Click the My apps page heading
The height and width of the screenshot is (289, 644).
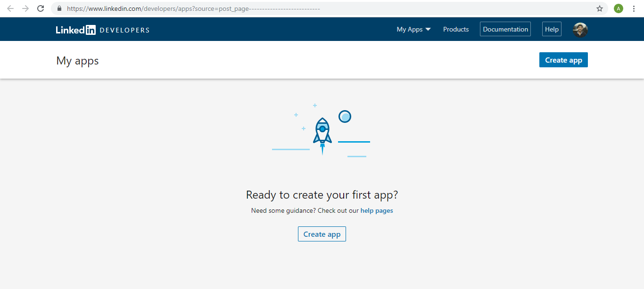(x=77, y=60)
